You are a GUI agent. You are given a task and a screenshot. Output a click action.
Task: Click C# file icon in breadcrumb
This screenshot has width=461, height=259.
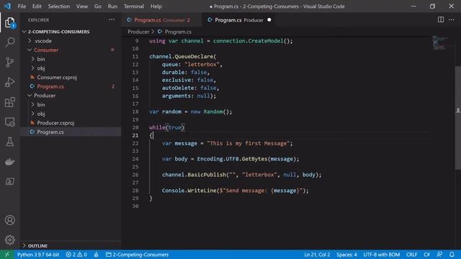(x=160, y=32)
